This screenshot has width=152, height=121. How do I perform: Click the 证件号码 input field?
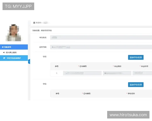[x=101, y=47]
